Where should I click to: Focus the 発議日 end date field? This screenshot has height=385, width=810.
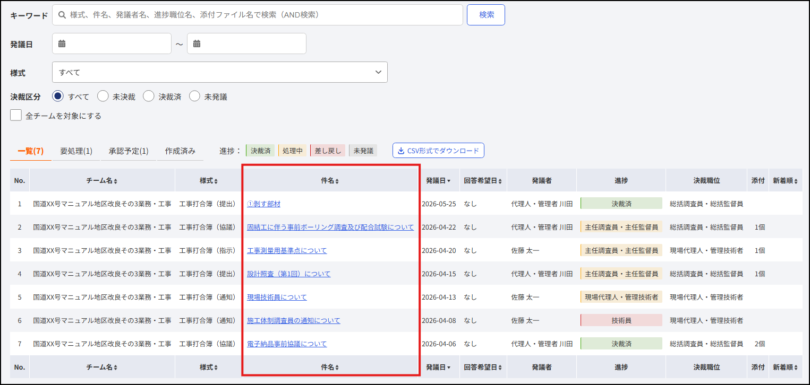click(246, 43)
